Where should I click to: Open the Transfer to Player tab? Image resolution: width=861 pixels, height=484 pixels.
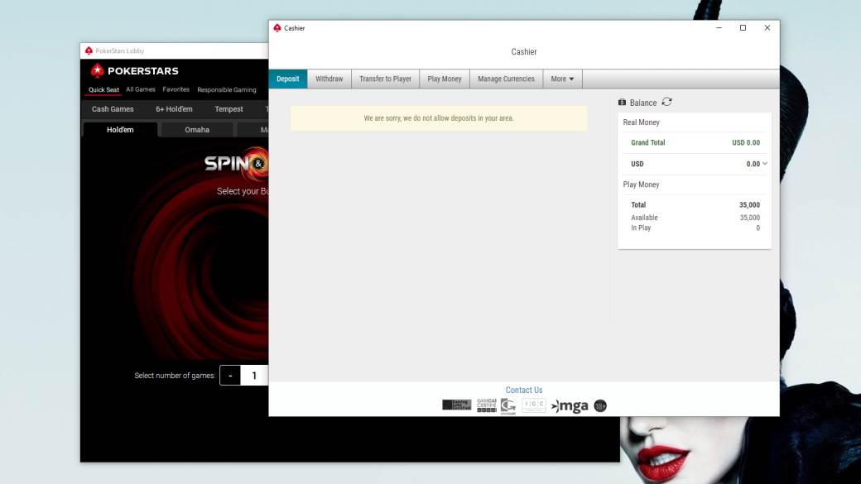(385, 79)
